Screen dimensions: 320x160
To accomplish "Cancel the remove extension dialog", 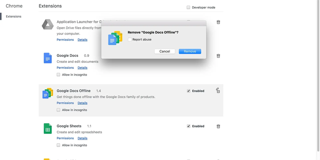I will [165, 52].
